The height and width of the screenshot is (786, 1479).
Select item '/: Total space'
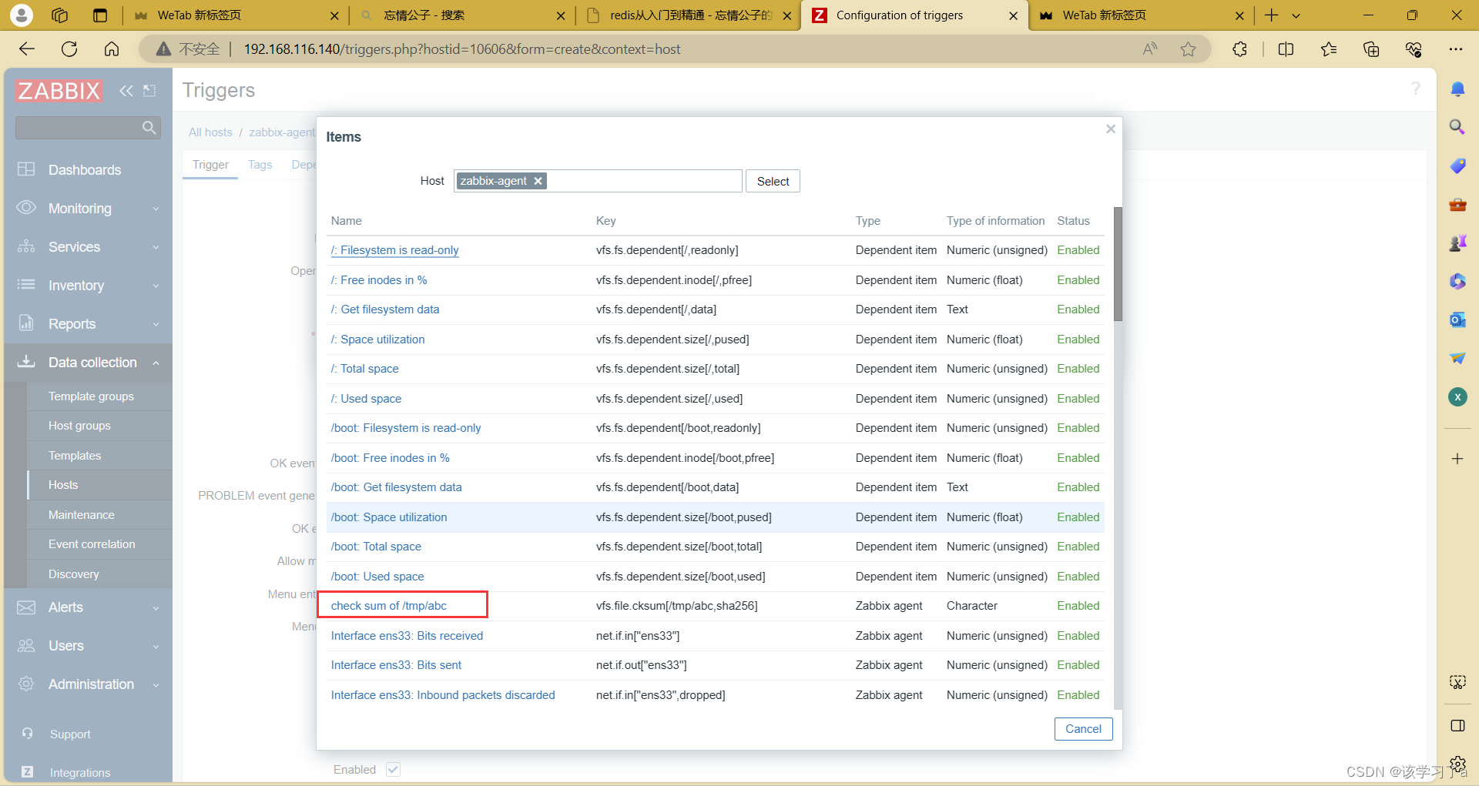364,369
